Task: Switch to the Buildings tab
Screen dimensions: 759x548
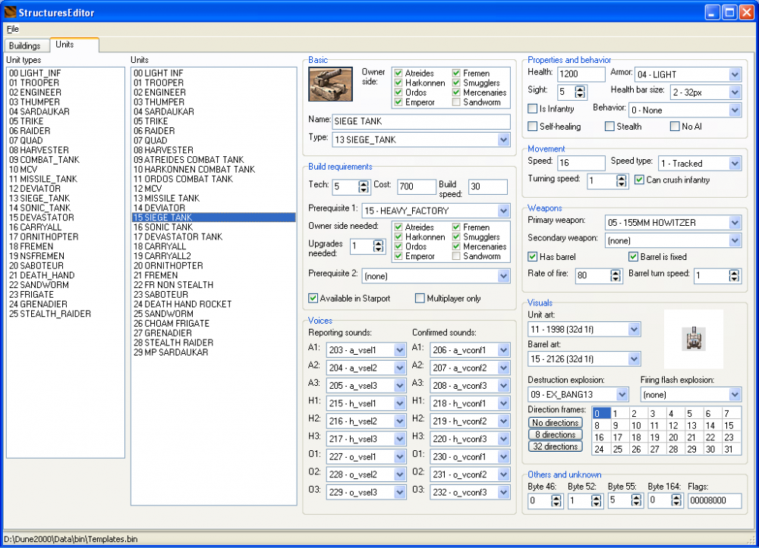Action: pyautogui.click(x=25, y=45)
